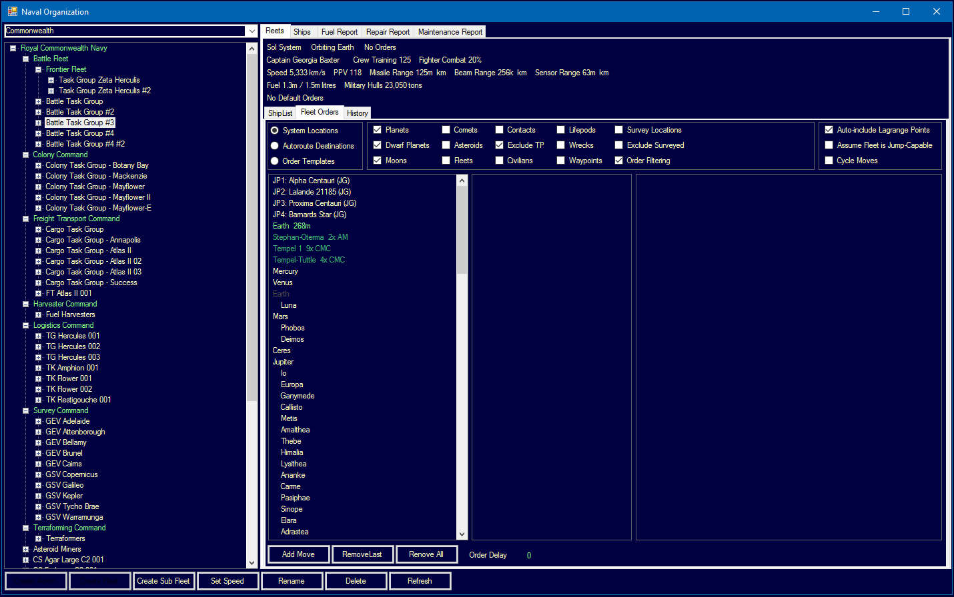Viewport: 954px width, 597px height.
Task: Open the Fuel Report tab
Action: [339, 32]
